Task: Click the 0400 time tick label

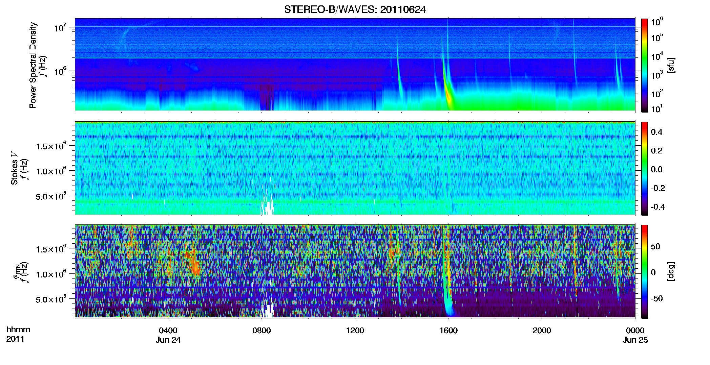Action: pyautogui.click(x=168, y=331)
